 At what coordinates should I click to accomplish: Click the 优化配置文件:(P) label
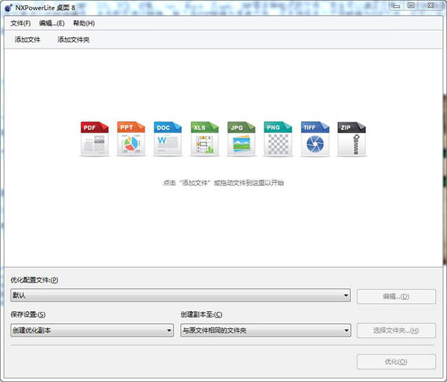click(x=34, y=280)
